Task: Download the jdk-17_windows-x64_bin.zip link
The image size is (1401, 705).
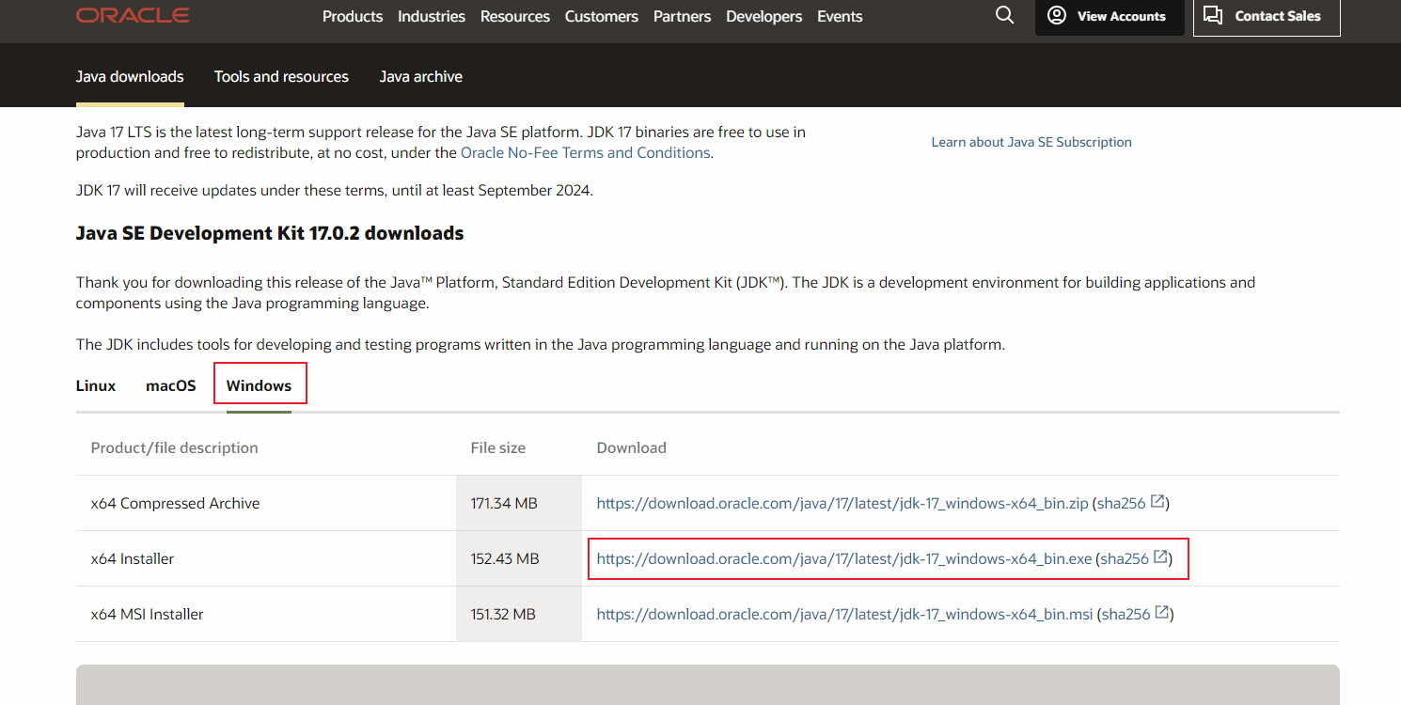Action: point(842,503)
